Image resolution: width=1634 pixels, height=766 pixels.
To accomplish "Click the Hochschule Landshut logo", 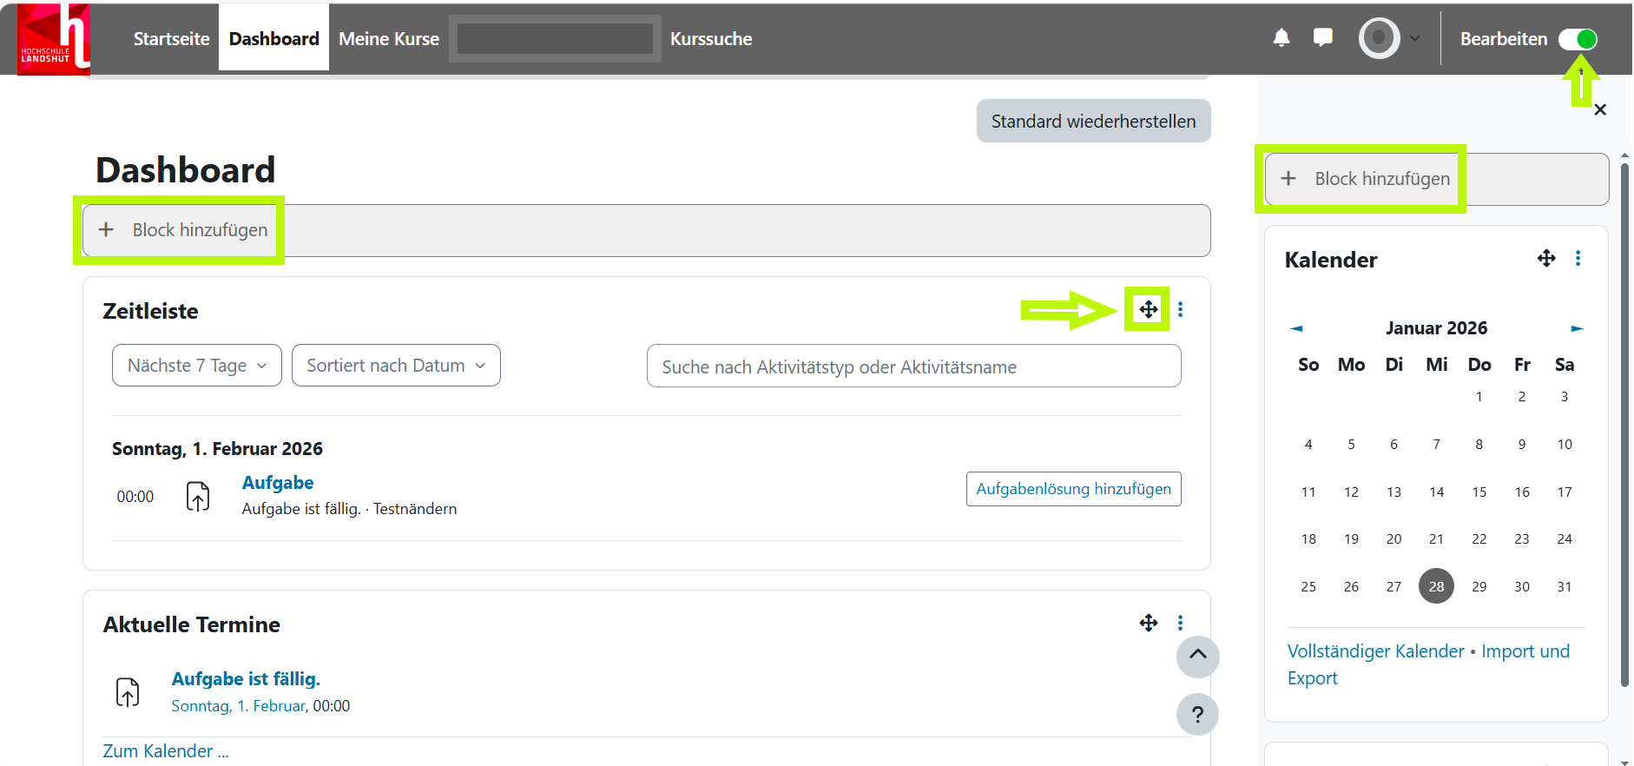I will click(x=54, y=39).
